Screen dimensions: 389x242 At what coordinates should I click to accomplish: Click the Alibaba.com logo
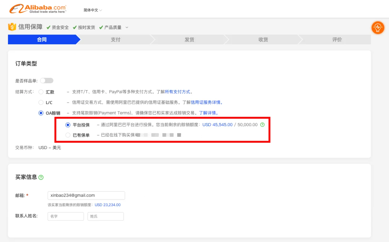click(38, 9)
